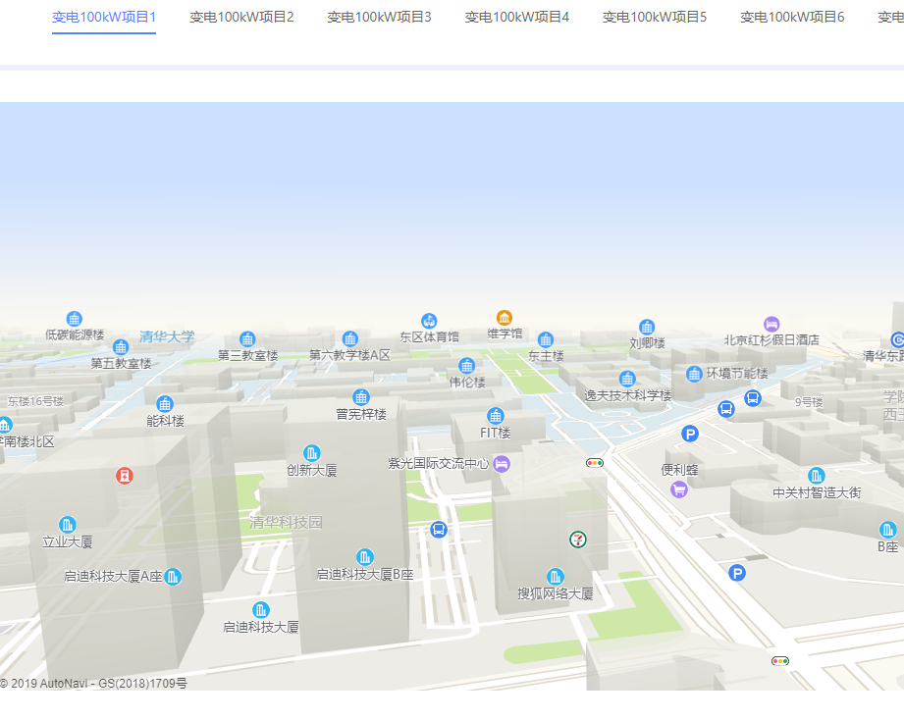The width and height of the screenshot is (904, 720).
Task: Select the 立业大厦 office icon
Action: (68, 525)
